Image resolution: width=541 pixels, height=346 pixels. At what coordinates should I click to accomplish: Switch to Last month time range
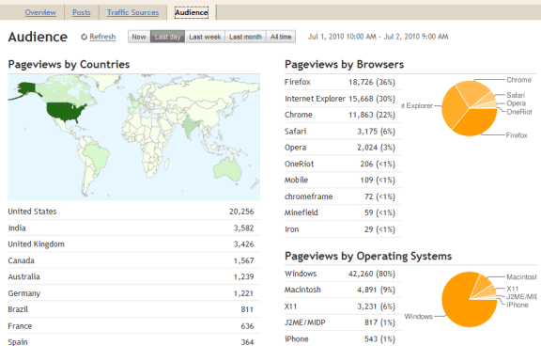tap(245, 37)
